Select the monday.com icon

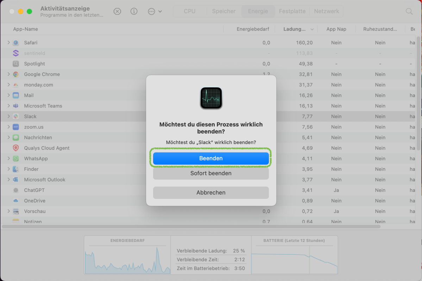(x=16, y=85)
